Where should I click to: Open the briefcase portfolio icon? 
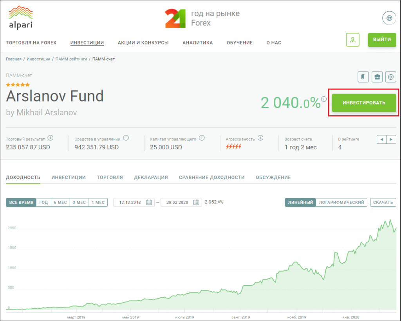[x=377, y=77]
